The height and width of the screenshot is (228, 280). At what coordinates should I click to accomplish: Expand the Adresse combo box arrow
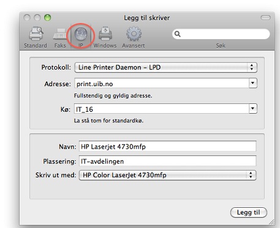253,83
